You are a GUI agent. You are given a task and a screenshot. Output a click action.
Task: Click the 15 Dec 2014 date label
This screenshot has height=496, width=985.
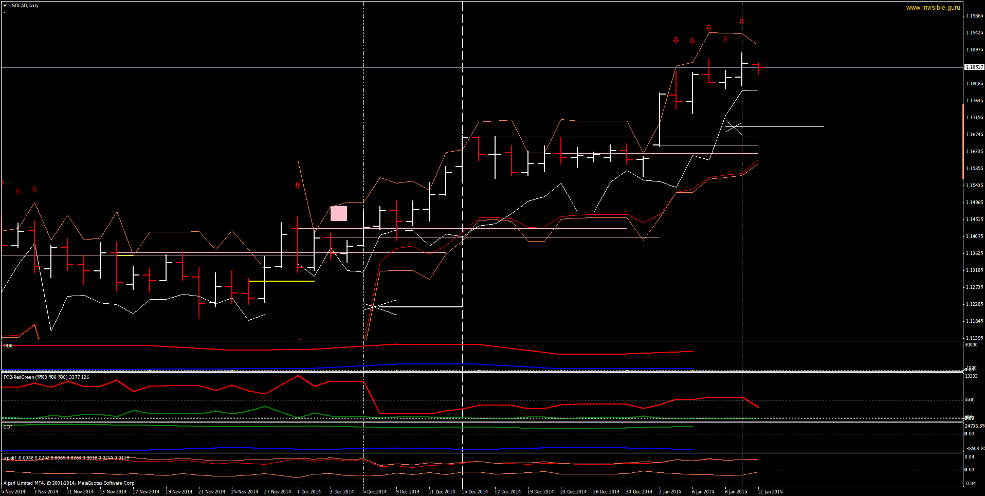click(x=475, y=492)
